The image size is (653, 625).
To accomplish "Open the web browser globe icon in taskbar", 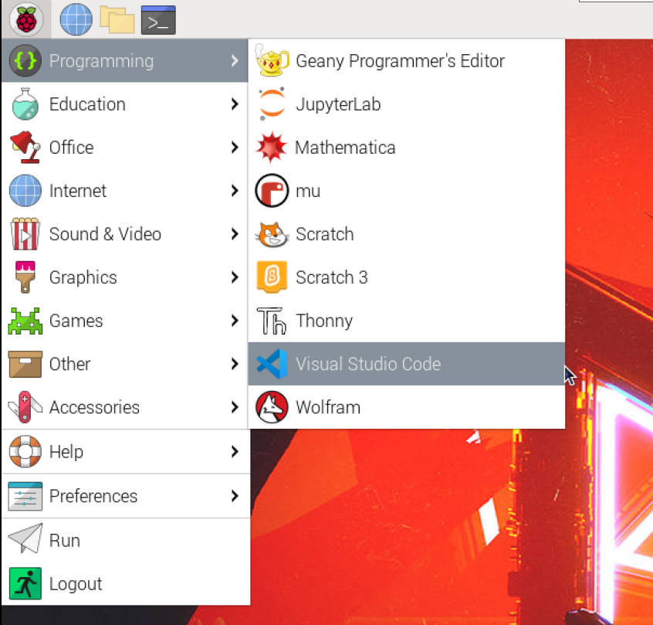I will (x=76, y=19).
